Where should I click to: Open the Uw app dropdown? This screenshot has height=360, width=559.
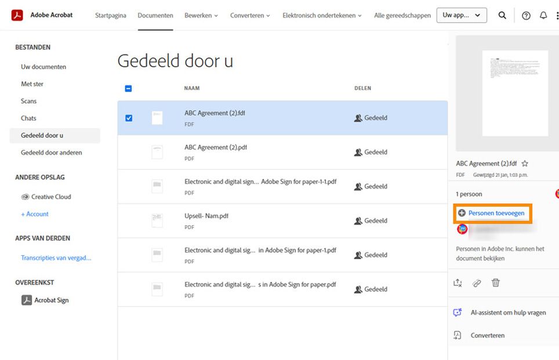462,15
